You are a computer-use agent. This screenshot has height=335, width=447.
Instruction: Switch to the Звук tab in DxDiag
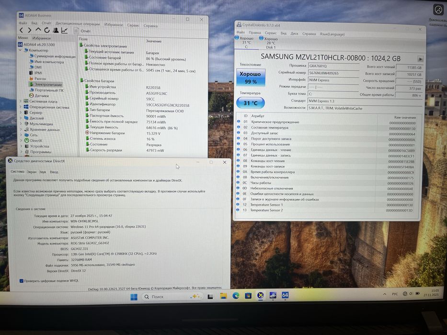pyautogui.click(x=43, y=172)
